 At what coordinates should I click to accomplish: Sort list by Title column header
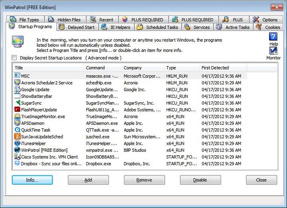click(48, 68)
